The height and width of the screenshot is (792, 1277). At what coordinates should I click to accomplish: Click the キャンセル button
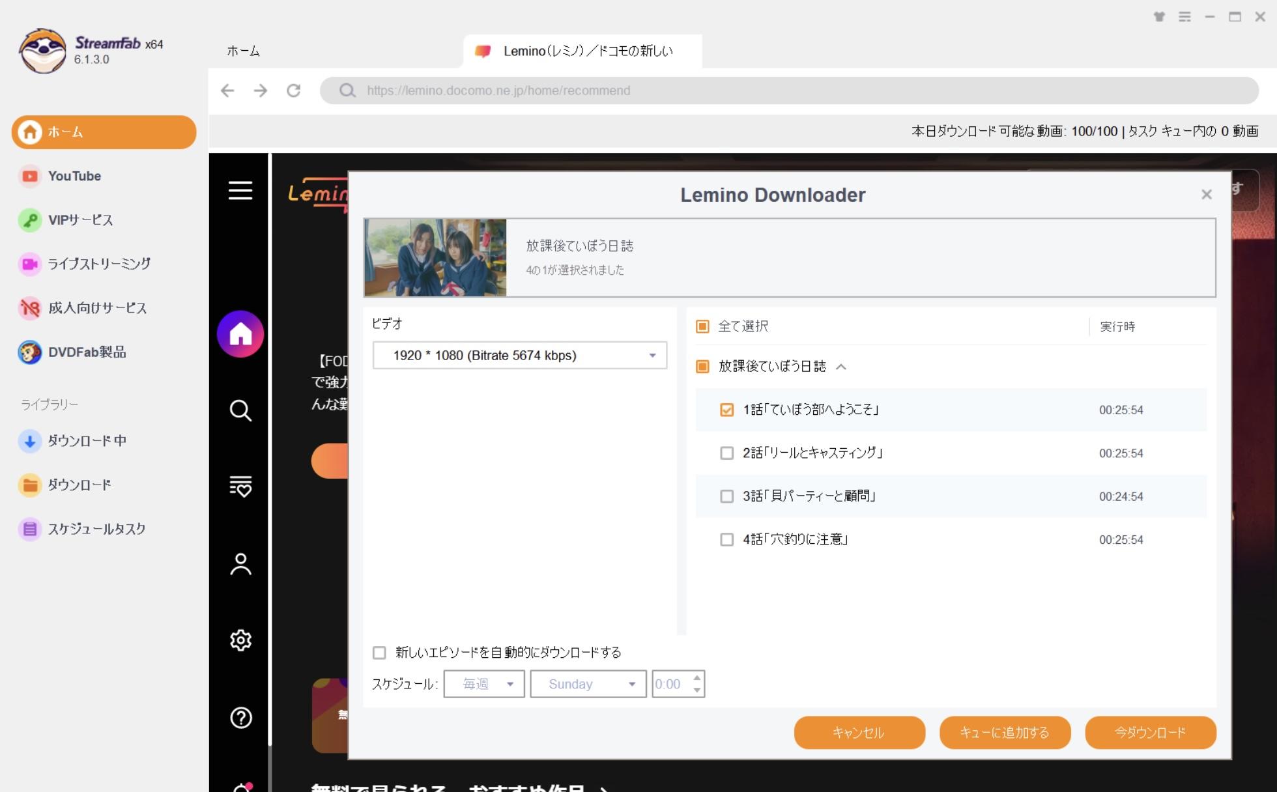859,733
